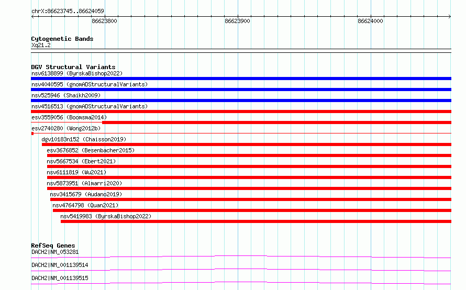Viewport: 466px width, 290px height.
Task: Click the 86623900 ruler tick label
Action: pos(238,21)
